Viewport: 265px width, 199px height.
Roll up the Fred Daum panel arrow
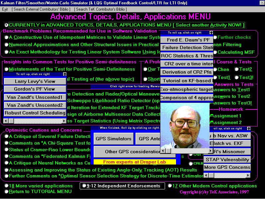click(x=211, y=33)
